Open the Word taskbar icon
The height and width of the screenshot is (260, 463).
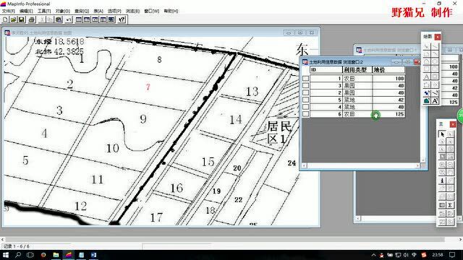pyautogui.click(x=93, y=255)
